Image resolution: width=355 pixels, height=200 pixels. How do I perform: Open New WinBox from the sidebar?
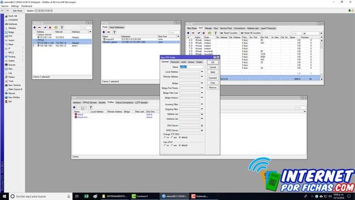click(13, 98)
